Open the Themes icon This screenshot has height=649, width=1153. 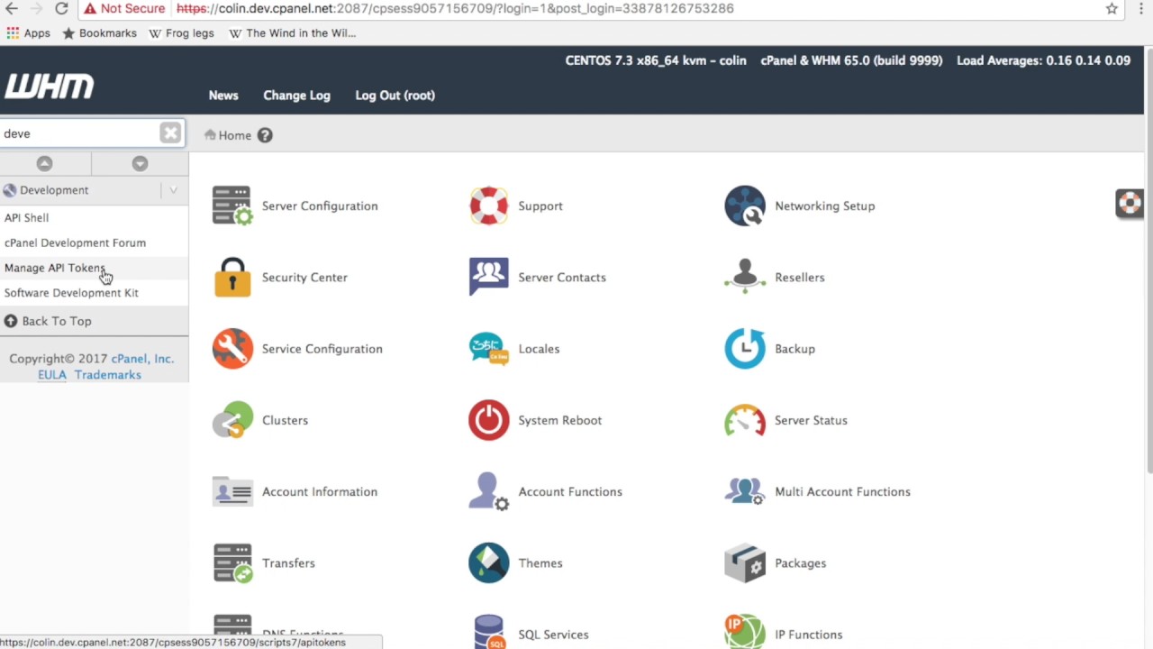tap(488, 562)
